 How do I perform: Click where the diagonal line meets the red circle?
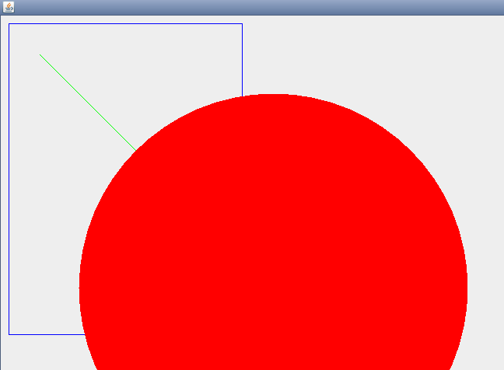(x=136, y=150)
